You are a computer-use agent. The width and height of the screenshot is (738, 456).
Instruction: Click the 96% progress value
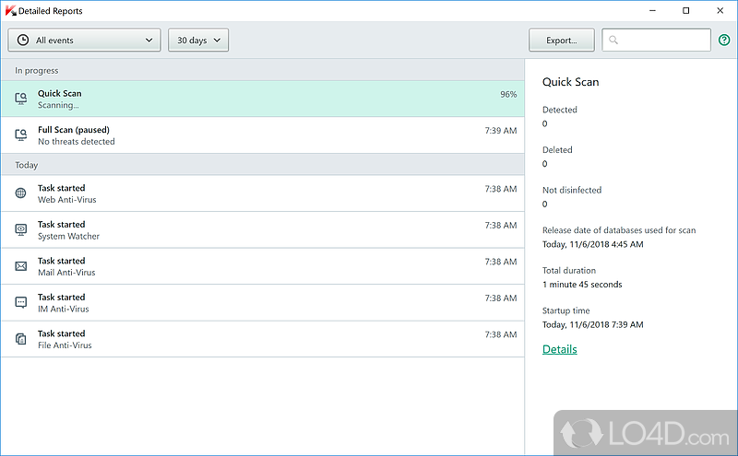[x=508, y=94]
